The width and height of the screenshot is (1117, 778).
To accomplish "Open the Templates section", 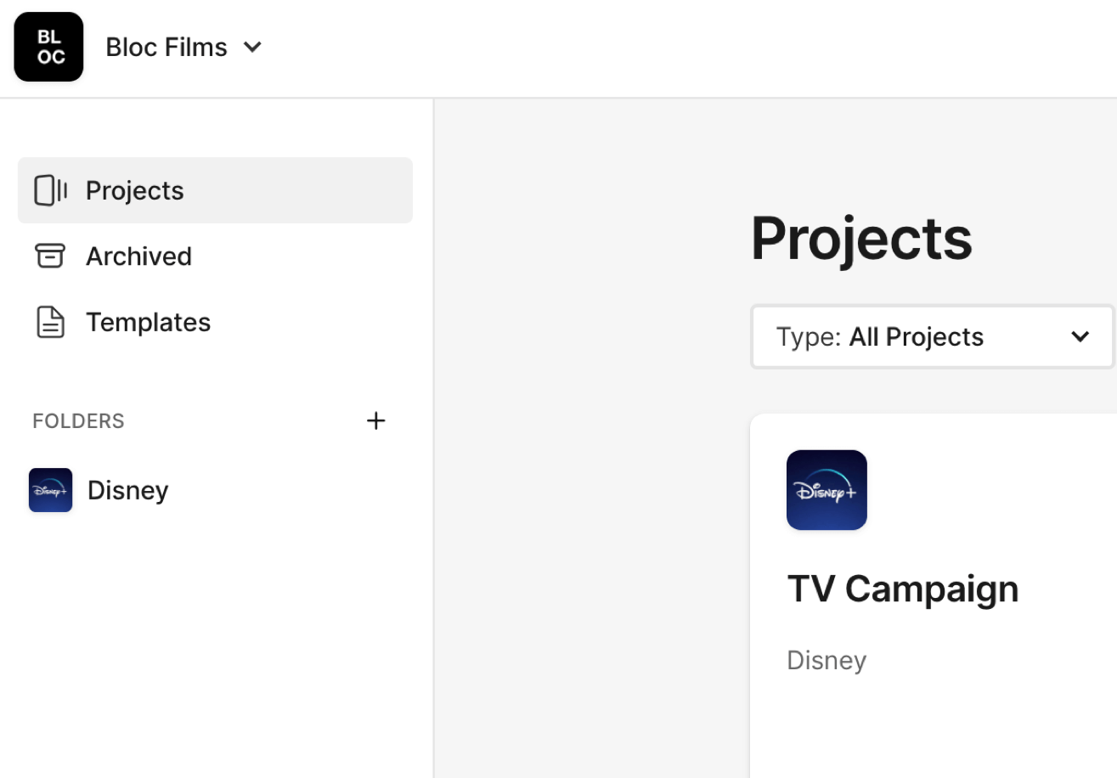I will [148, 323].
